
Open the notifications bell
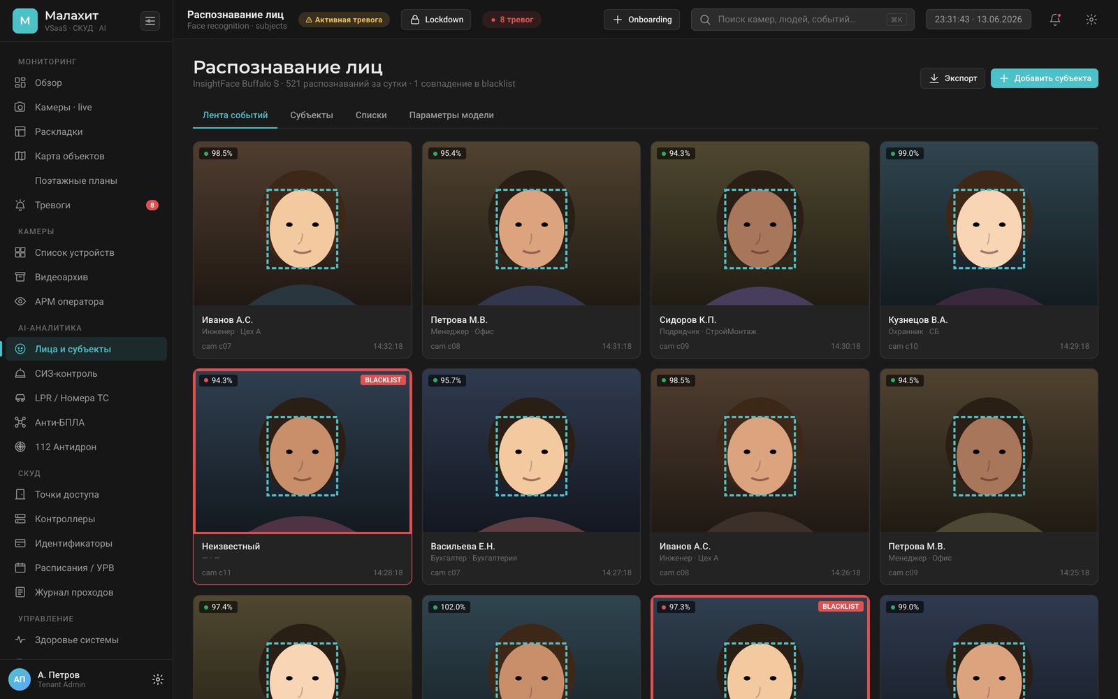tap(1055, 20)
